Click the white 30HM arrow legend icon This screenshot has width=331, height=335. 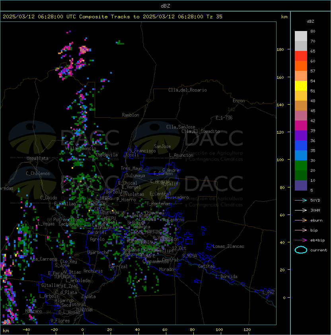[x=301, y=210]
